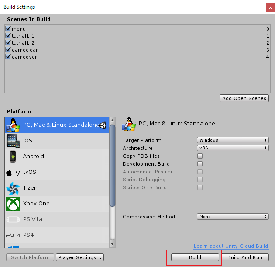Toggle the Script Debugging checkbox
275x267 pixels.
[x=200, y=180]
